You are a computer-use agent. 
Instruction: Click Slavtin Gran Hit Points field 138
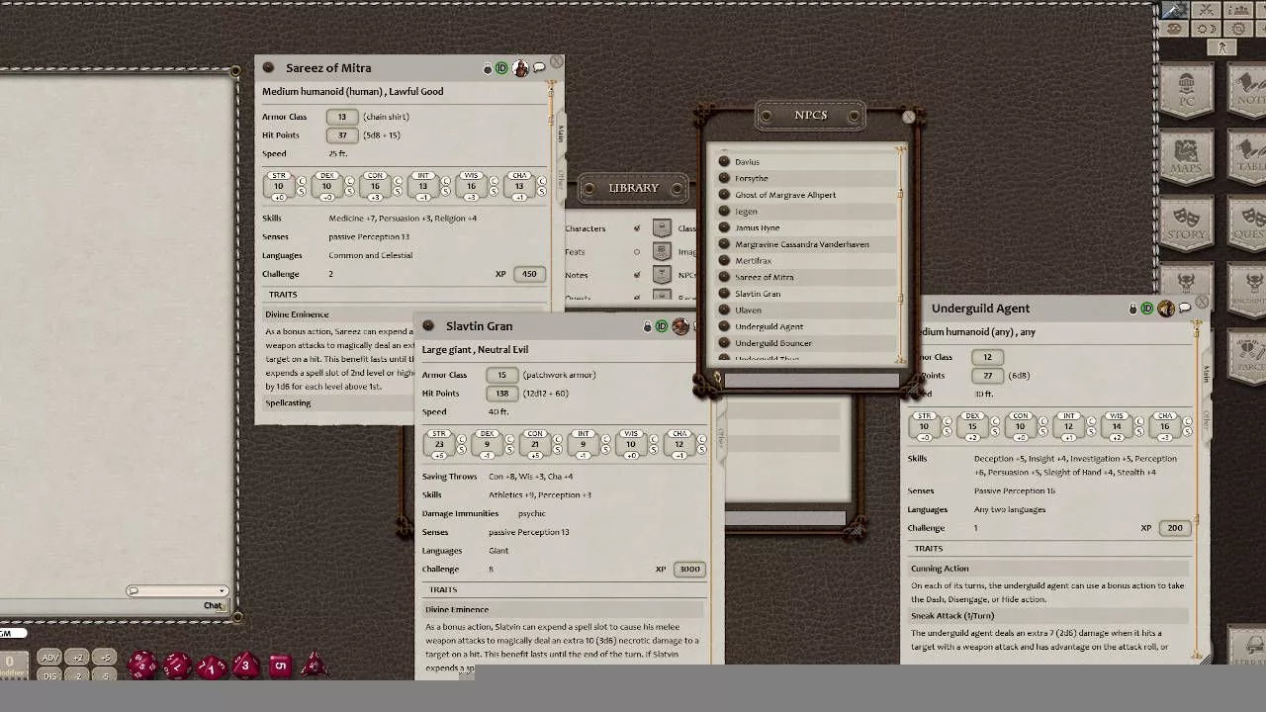tap(501, 394)
